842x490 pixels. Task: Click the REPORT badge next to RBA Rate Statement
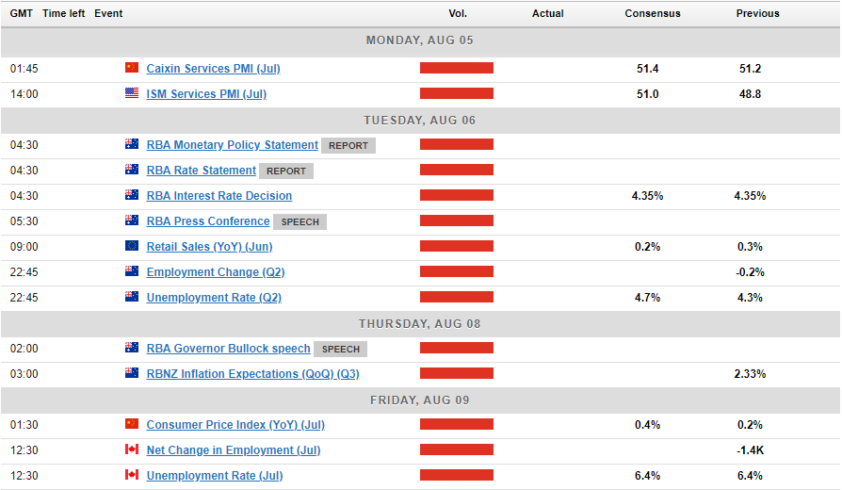coord(286,171)
